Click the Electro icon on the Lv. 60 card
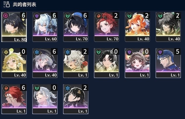The image size is (185, 119). [x=36, y=16]
